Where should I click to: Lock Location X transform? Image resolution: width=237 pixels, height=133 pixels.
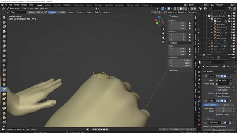pos(190,23)
